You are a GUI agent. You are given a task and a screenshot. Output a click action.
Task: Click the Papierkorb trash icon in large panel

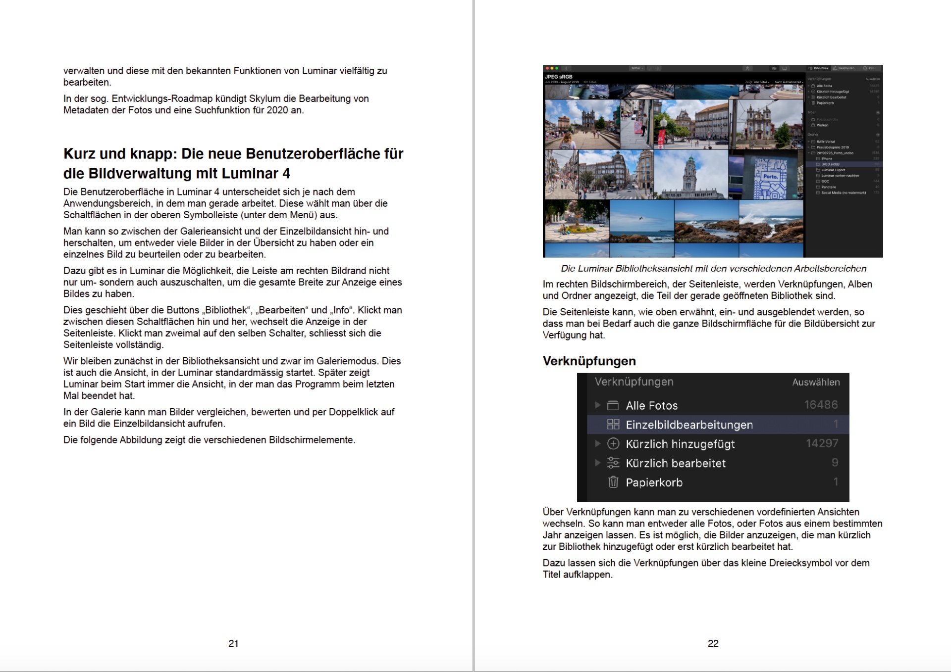[613, 482]
